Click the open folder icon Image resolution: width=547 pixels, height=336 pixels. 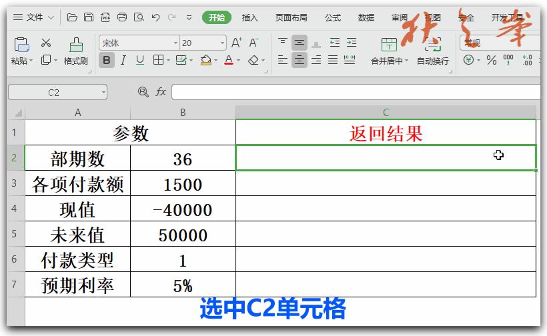(x=72, y=17)
